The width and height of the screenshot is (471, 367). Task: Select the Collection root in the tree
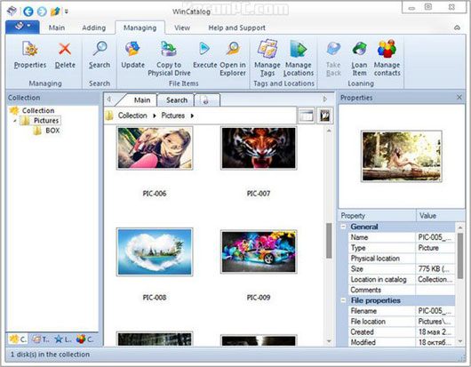(38, 110)
